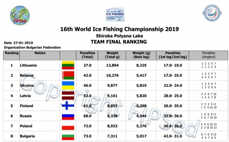Click the Latvia flag
The image size is (229, 142).
point(68,96)
